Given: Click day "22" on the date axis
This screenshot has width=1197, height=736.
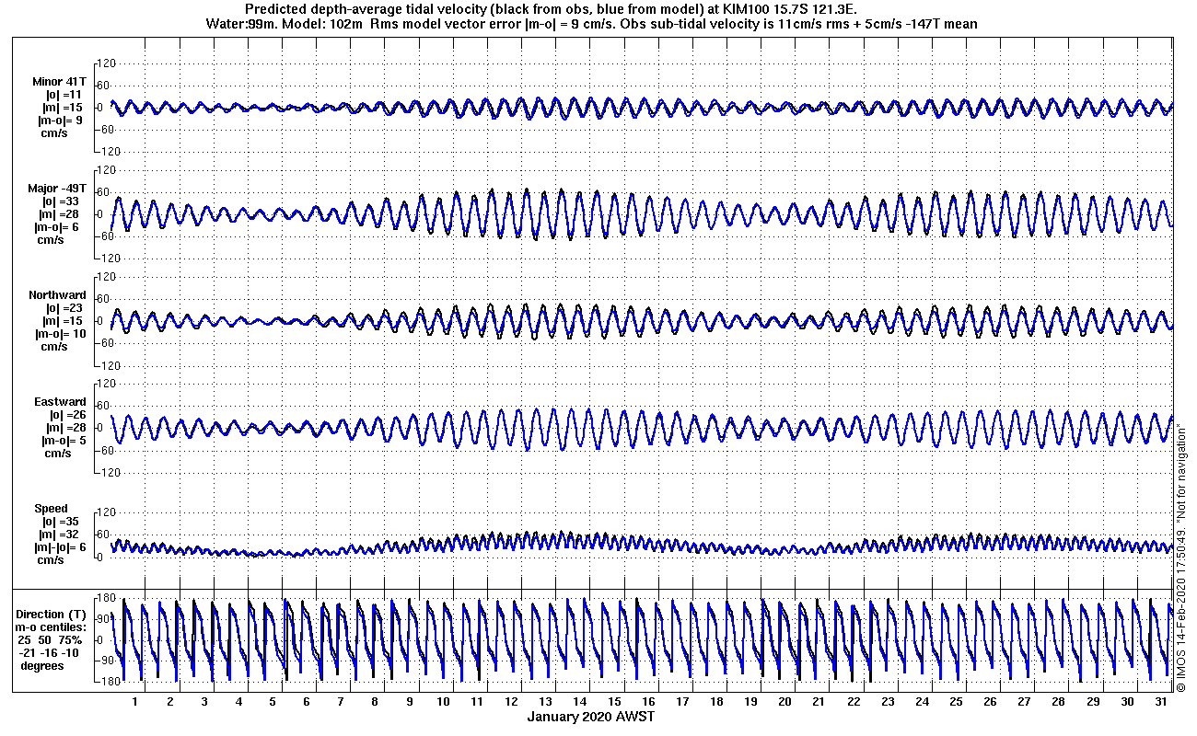Looking at the screenshot, I should click(x=853, y=702).
